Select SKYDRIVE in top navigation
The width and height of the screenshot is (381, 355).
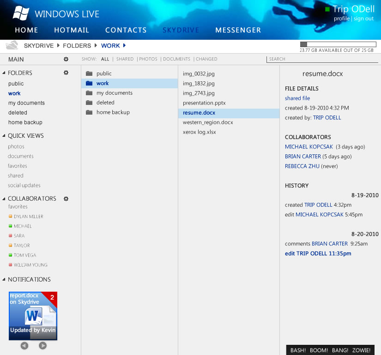point(181,30)
